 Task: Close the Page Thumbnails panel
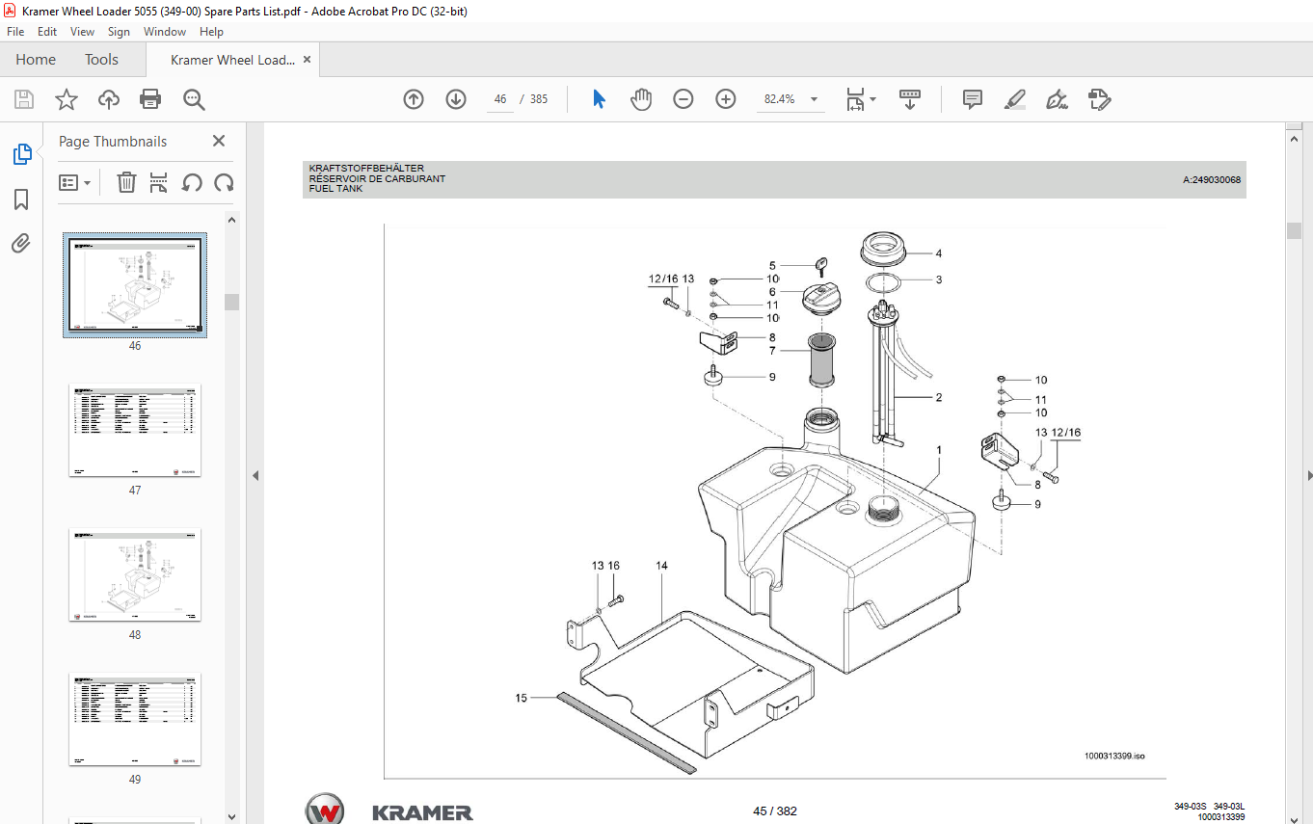(x=219, y=141)
